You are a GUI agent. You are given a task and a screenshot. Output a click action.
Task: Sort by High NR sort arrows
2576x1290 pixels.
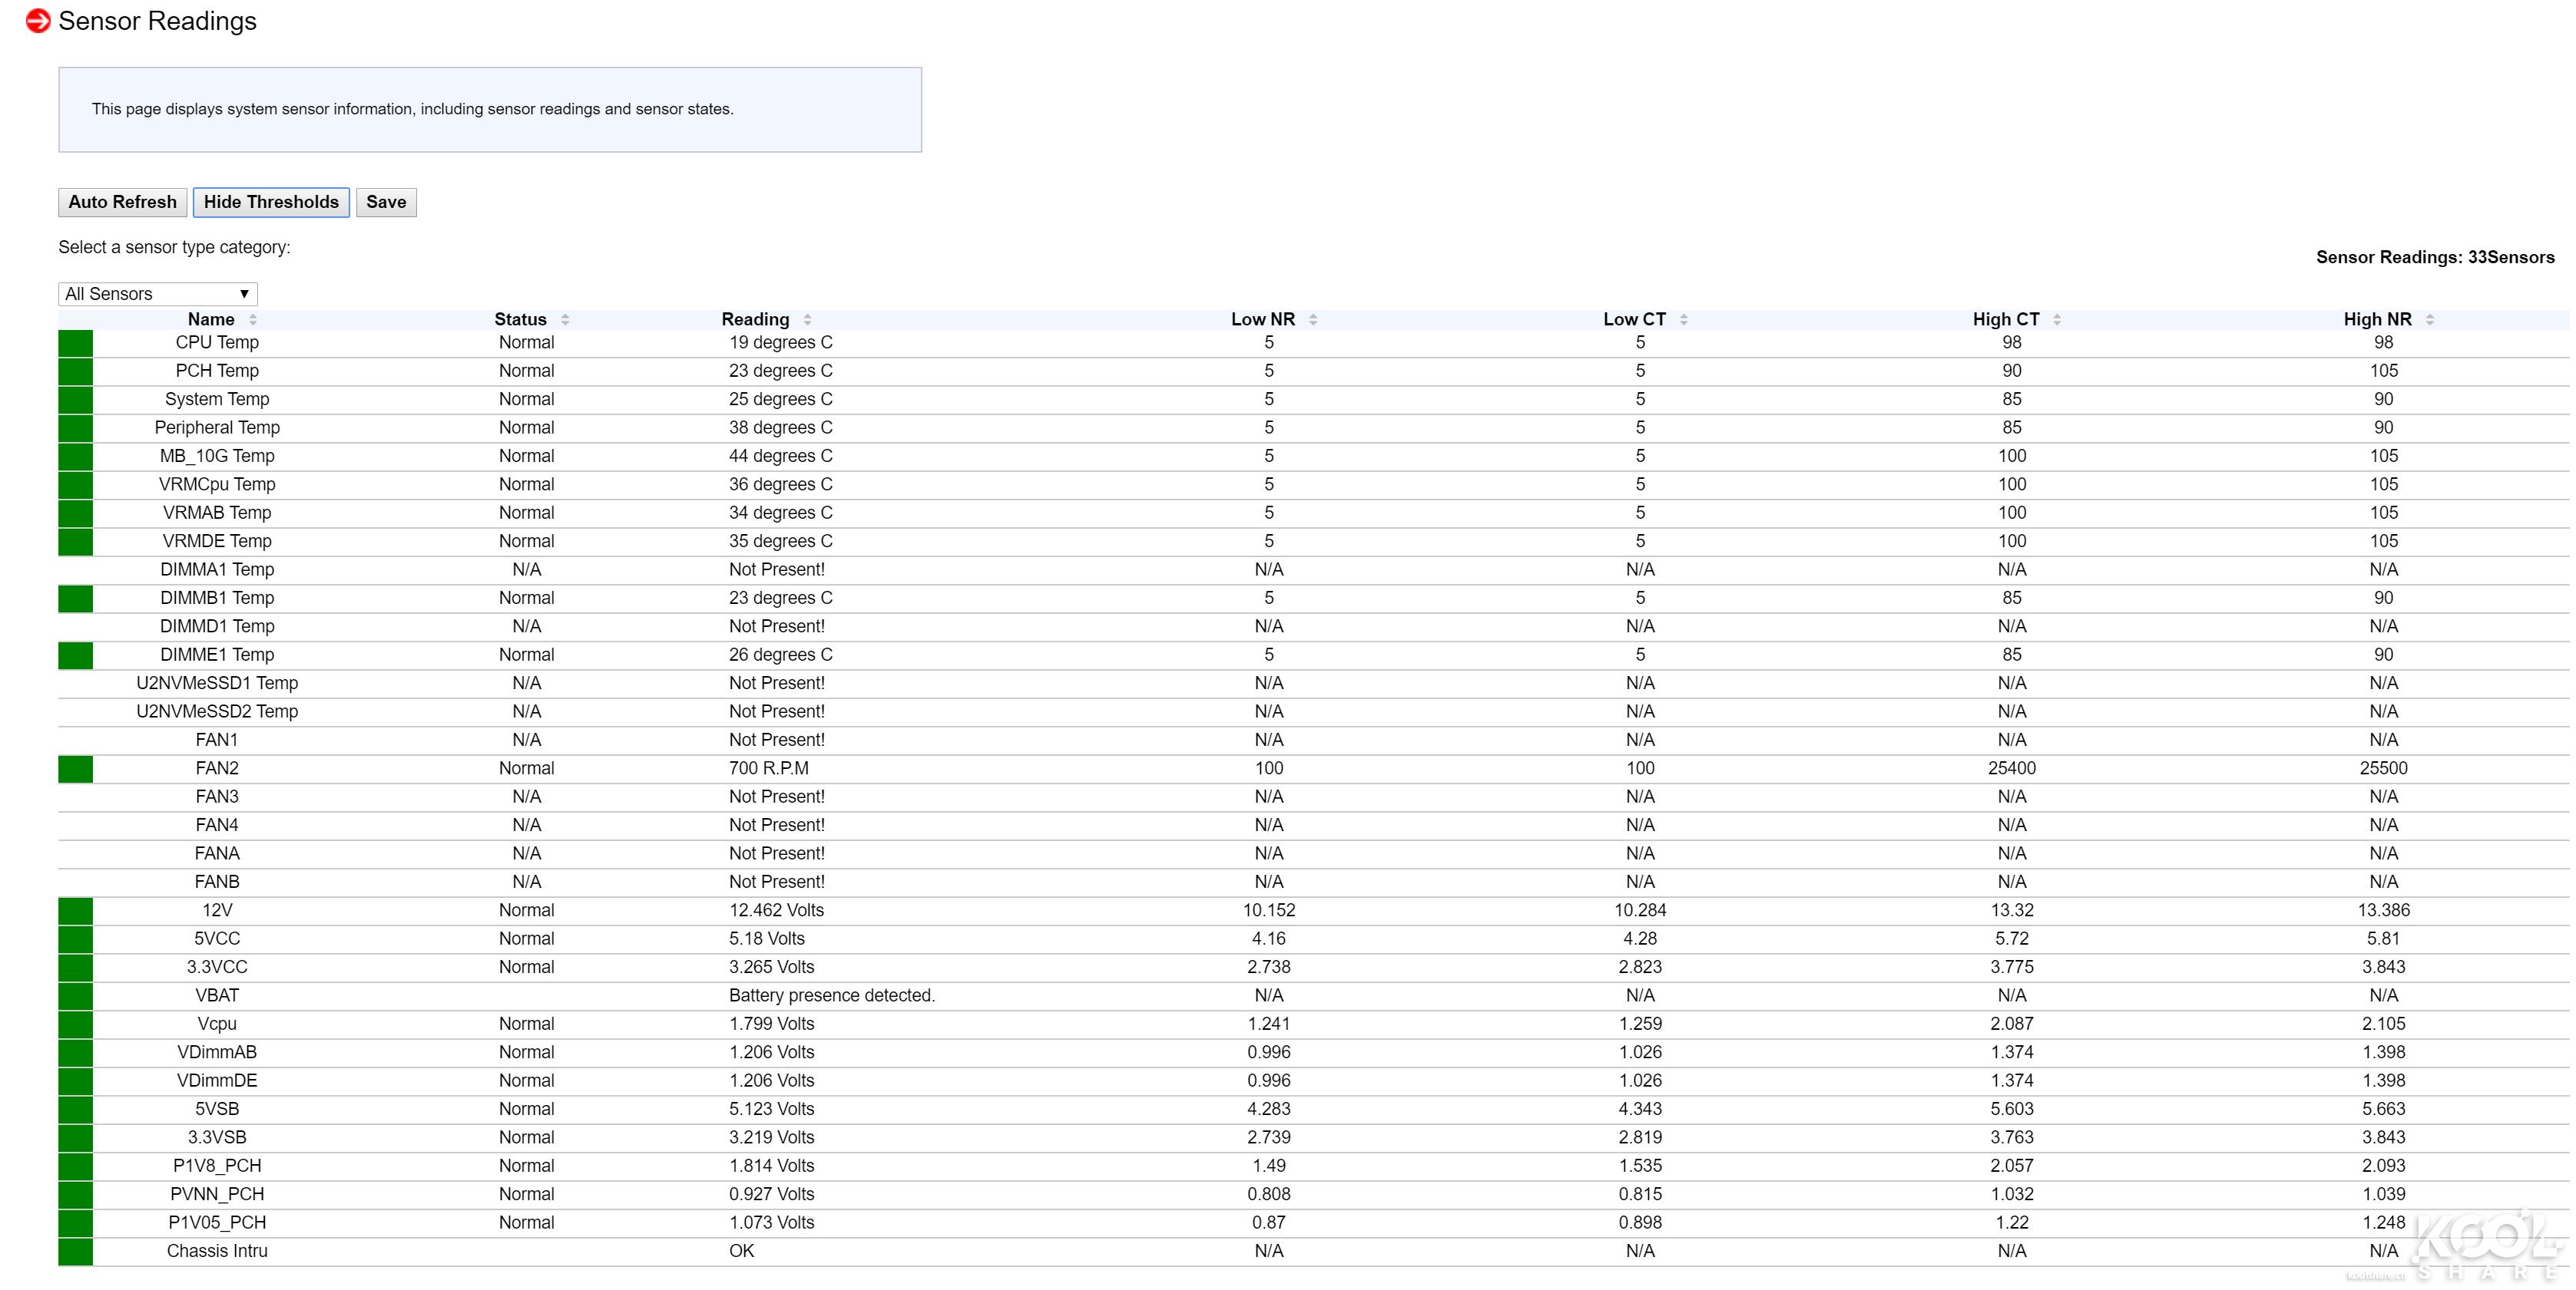[x=2430, y=320]
